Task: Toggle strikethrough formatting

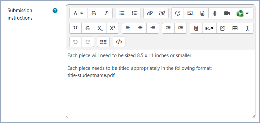Action: tap(88, 28)
